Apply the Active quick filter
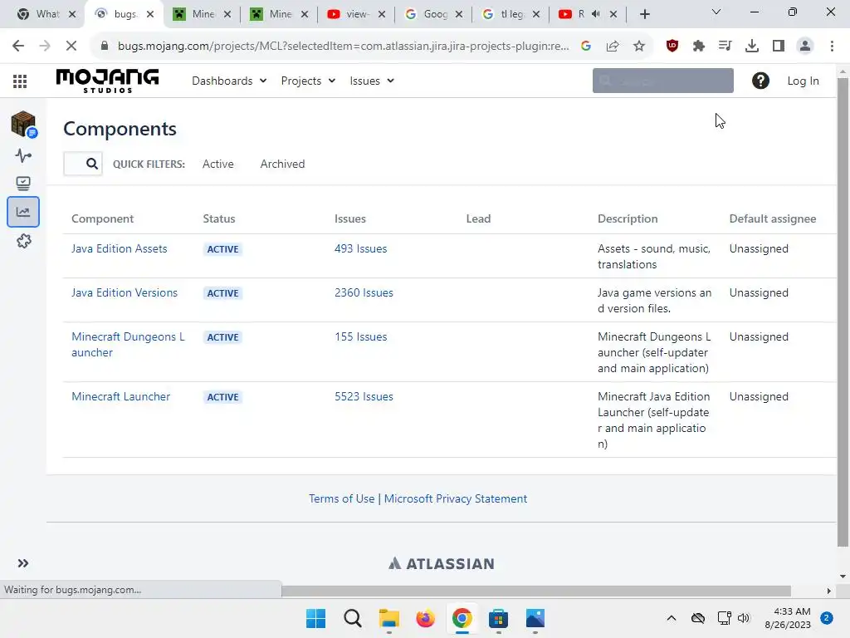Image resolution: width=850 pixels, height=638 pixels. coord(218,164)
